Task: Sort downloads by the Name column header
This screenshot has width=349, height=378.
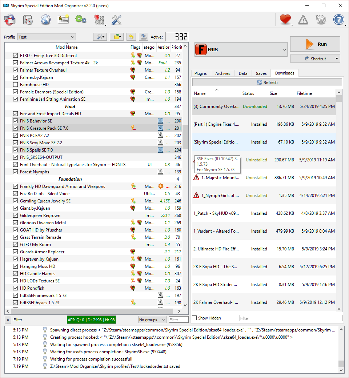Action: coord(216,93)
